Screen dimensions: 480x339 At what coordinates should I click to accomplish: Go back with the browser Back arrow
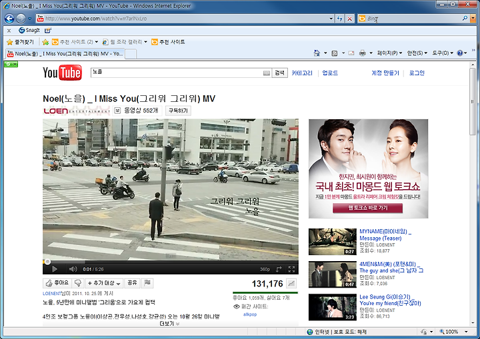coord(9,19)
